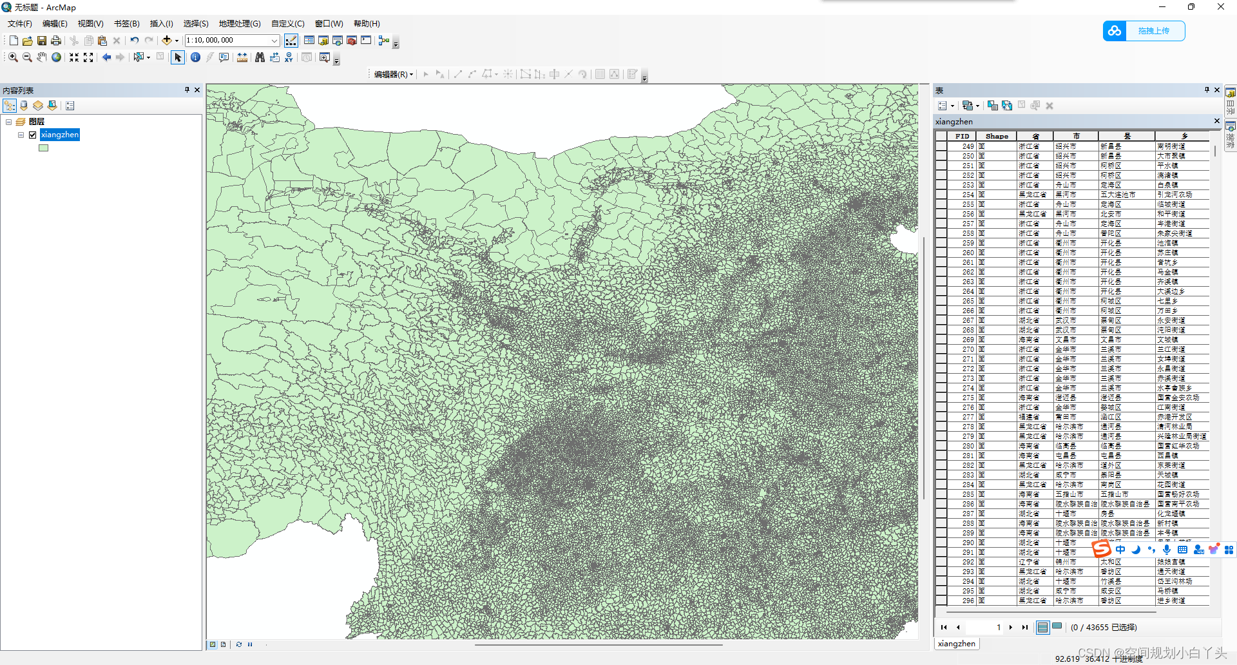Open the 文件(F) menu
The height and width of the screenshot is (665, 1237).
pos(20,24)
